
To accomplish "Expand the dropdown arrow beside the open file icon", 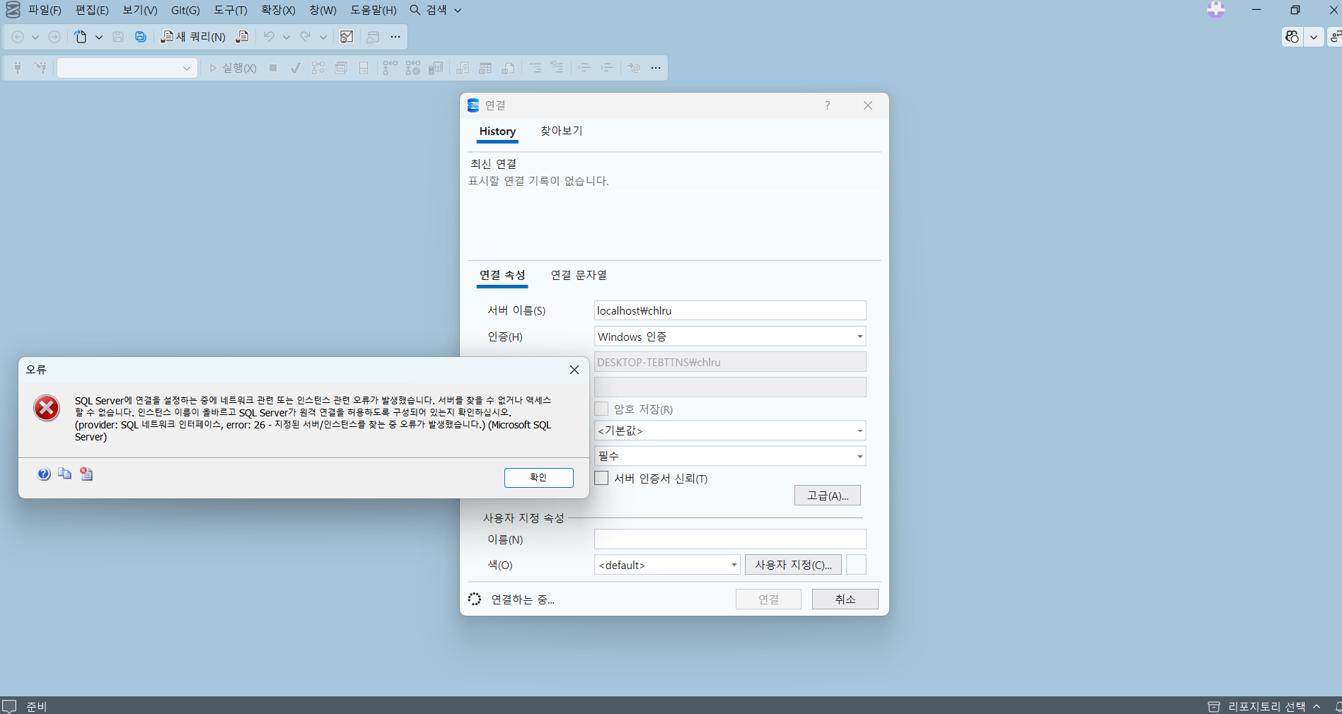I will [x=99, y=37].
